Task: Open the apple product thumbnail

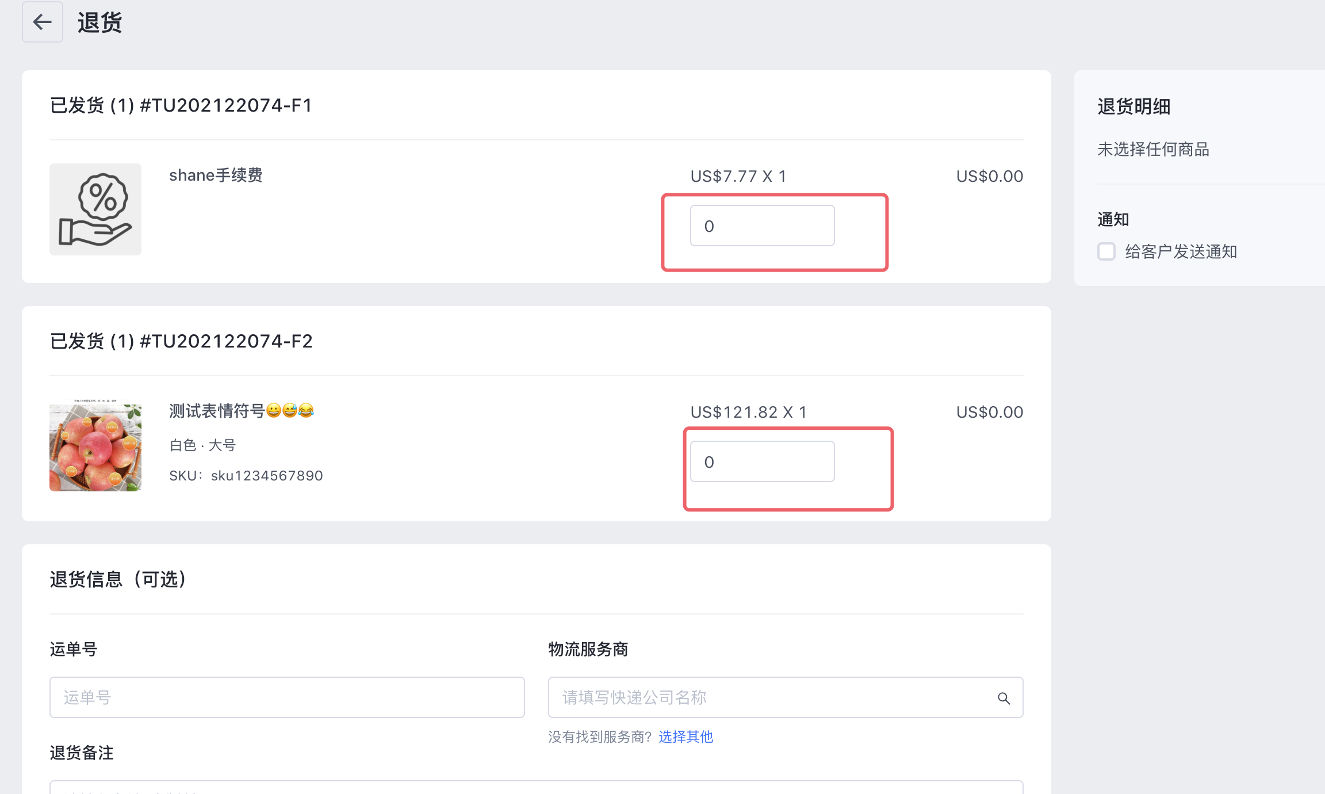Action: 95,445
